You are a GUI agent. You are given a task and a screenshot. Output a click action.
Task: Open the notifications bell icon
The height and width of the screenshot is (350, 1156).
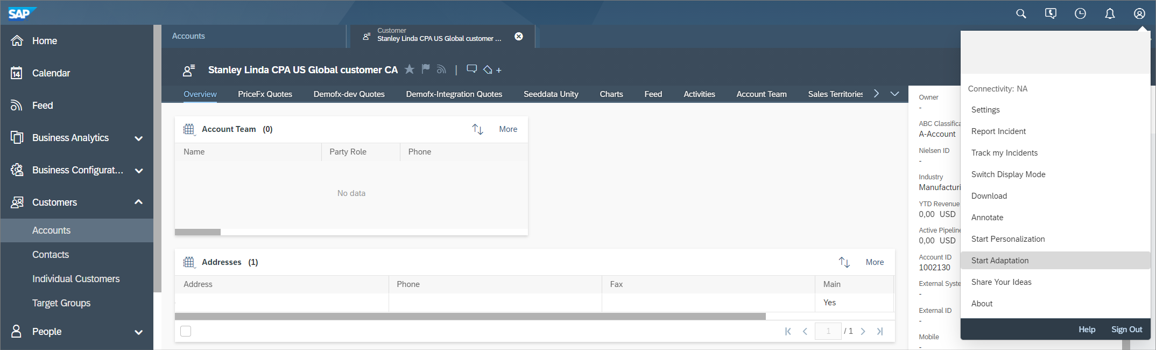pos(1110,14)
